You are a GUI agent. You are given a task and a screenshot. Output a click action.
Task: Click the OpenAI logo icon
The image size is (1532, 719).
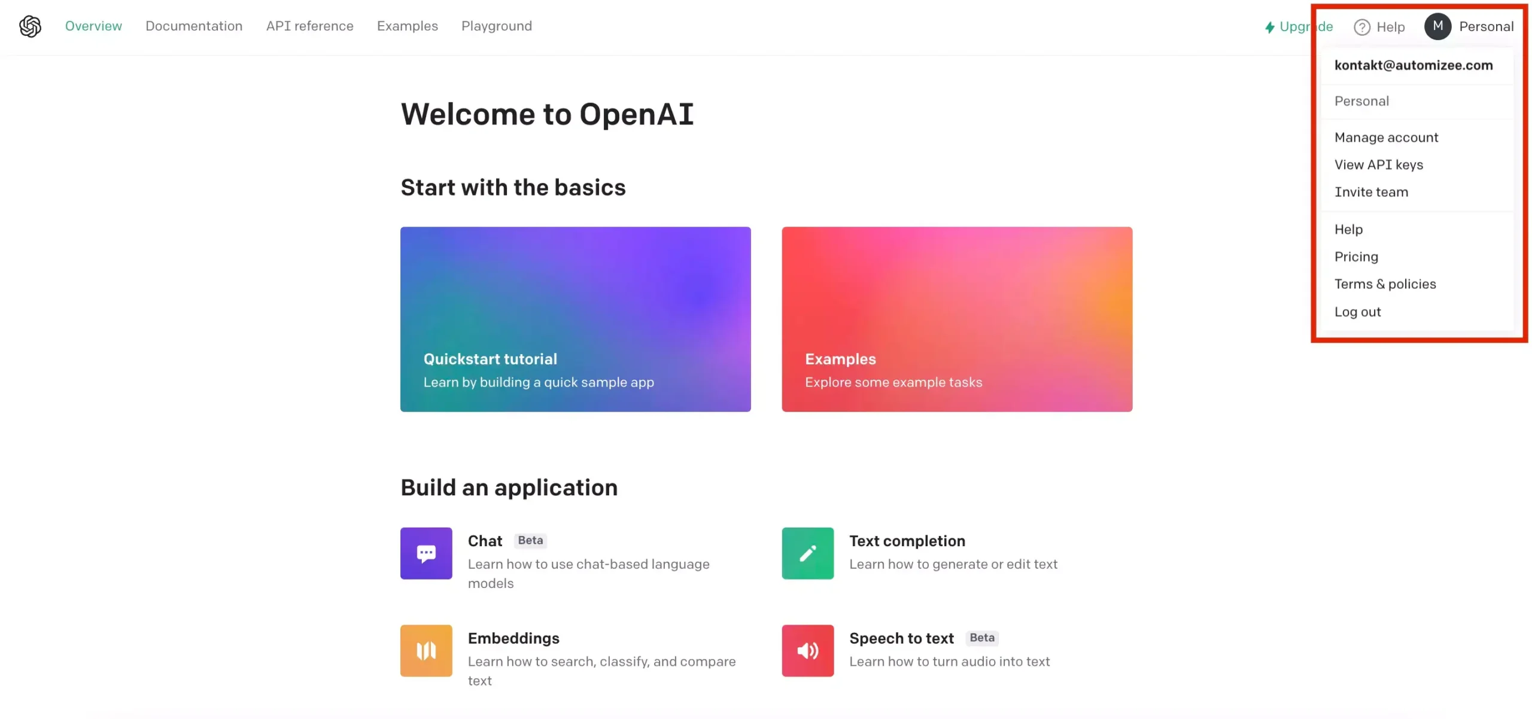[x=30, y=26]
